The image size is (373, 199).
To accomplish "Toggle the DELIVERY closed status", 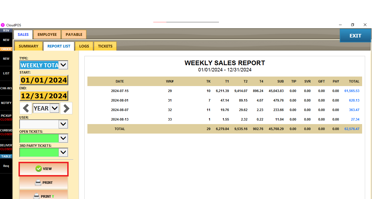I will click(x=6, y=147).
